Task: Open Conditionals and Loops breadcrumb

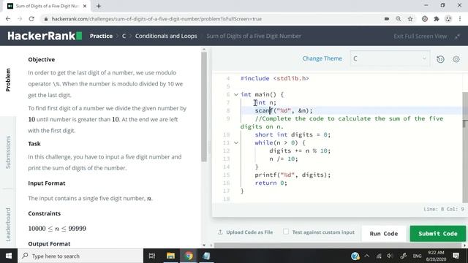Action: click(166, 36)
